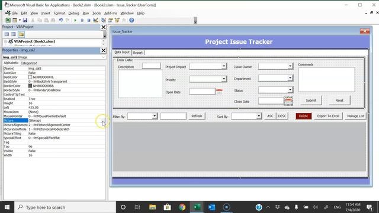Select the Open Date calendar image icon
Image resolution: width=379 pixels, height=213 pixels.
pyautogui.click(x=219, y=91)
